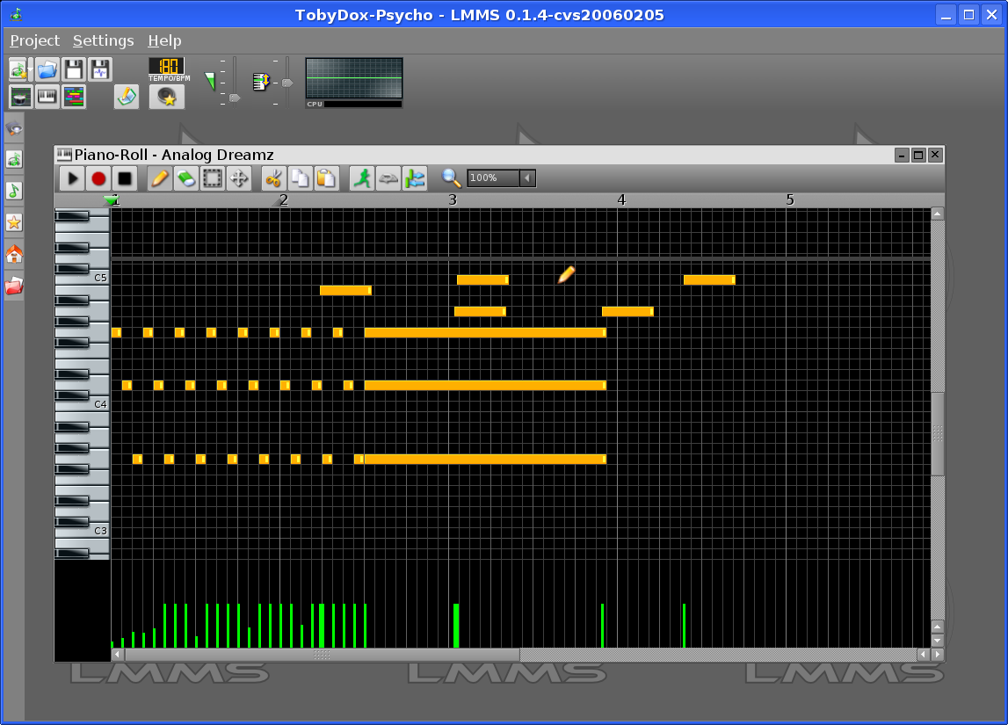The image size is (1008, 725).
Task: Click bar 4 on the timeline ruler
Action: [x=621, y=199]
